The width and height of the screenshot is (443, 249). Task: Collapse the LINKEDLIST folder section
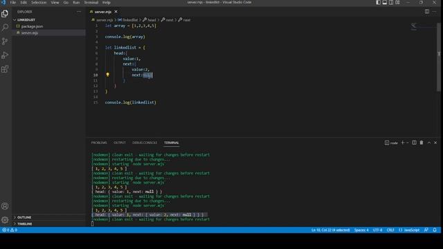point(26,20)
